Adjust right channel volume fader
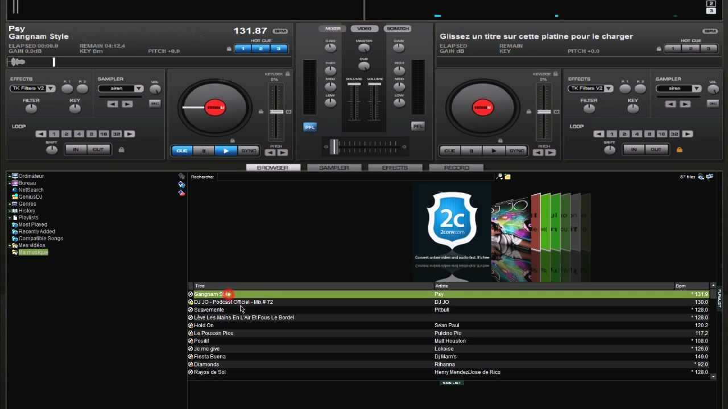728x409 pixels. pos(374,84)
